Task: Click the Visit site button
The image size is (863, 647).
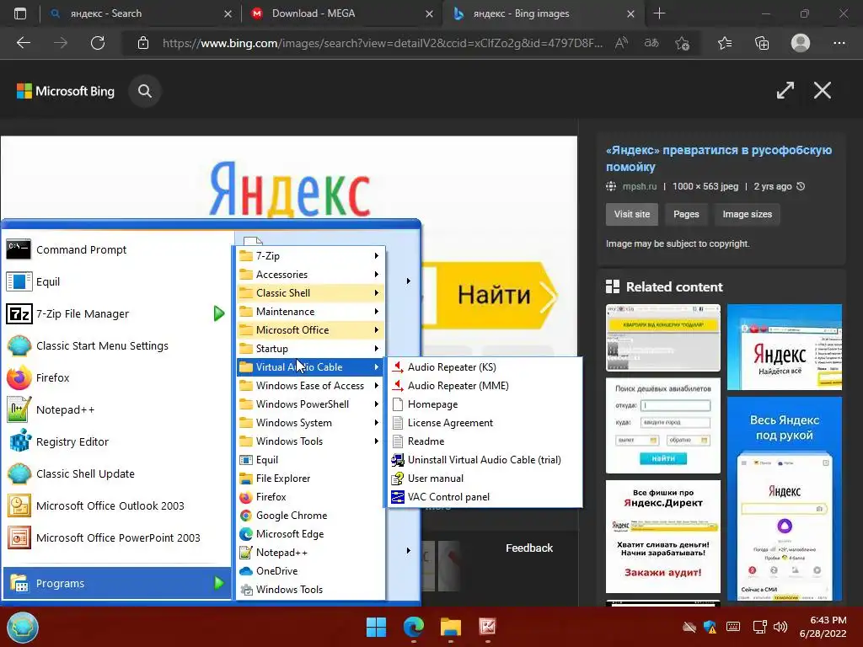Action: pos(632,215)
